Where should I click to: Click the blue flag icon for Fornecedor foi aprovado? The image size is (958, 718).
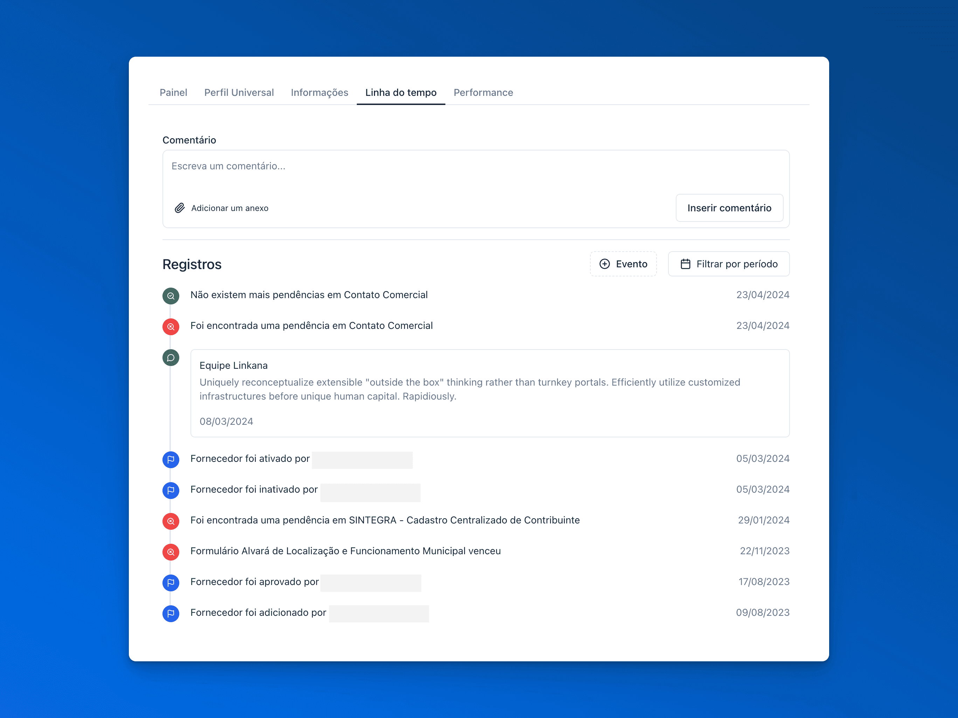tap(171, 583)
